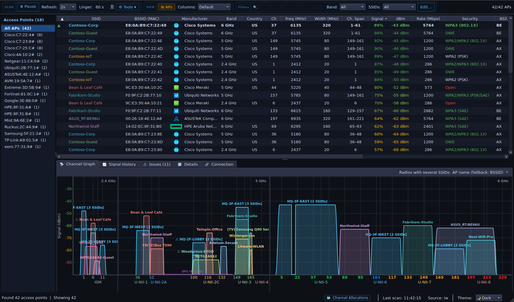Click Meraki icon in Bean & Leaf Café 5 GHz row

point(176,88)
